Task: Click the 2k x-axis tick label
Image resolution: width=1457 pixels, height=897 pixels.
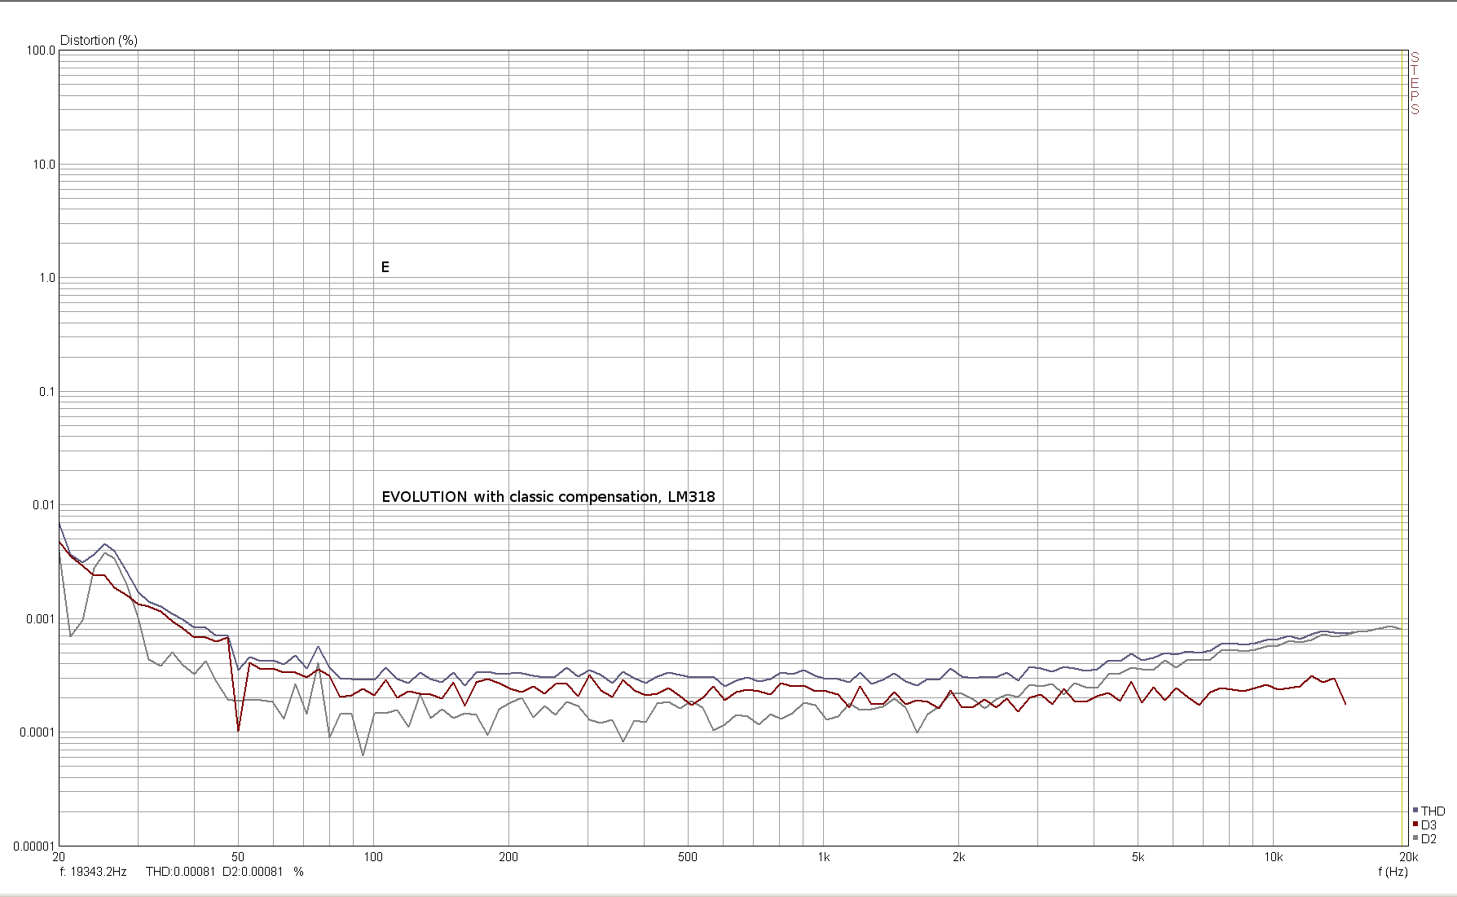Action: click(x=958, y=857)
